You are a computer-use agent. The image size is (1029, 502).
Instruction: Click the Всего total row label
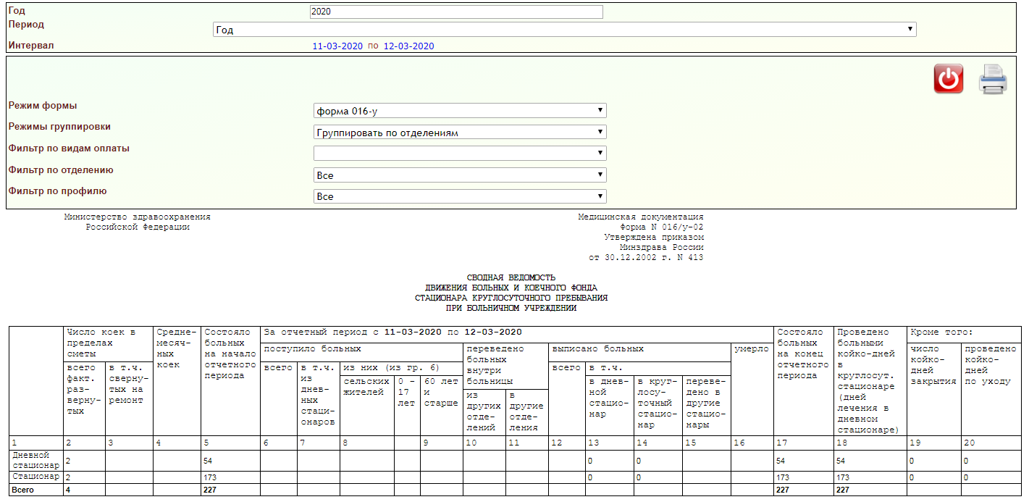point(23,490)
